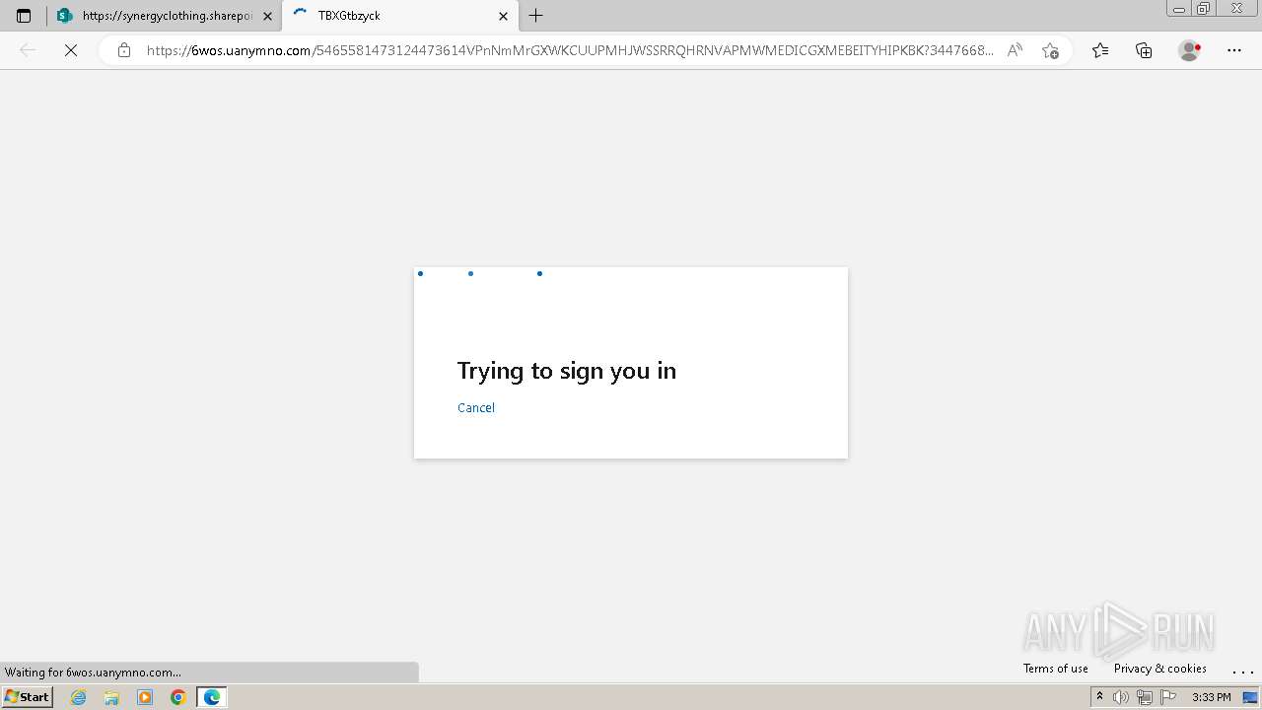Screen dimensions: 1262x710
Task: Select the TBXGtbzyck tab
Action: pos(400,16)
